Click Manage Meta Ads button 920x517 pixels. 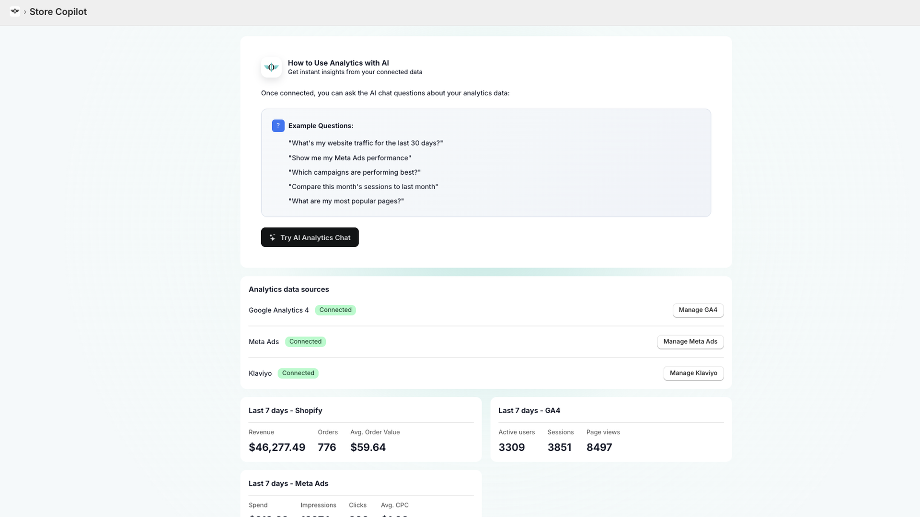(690, 342)
